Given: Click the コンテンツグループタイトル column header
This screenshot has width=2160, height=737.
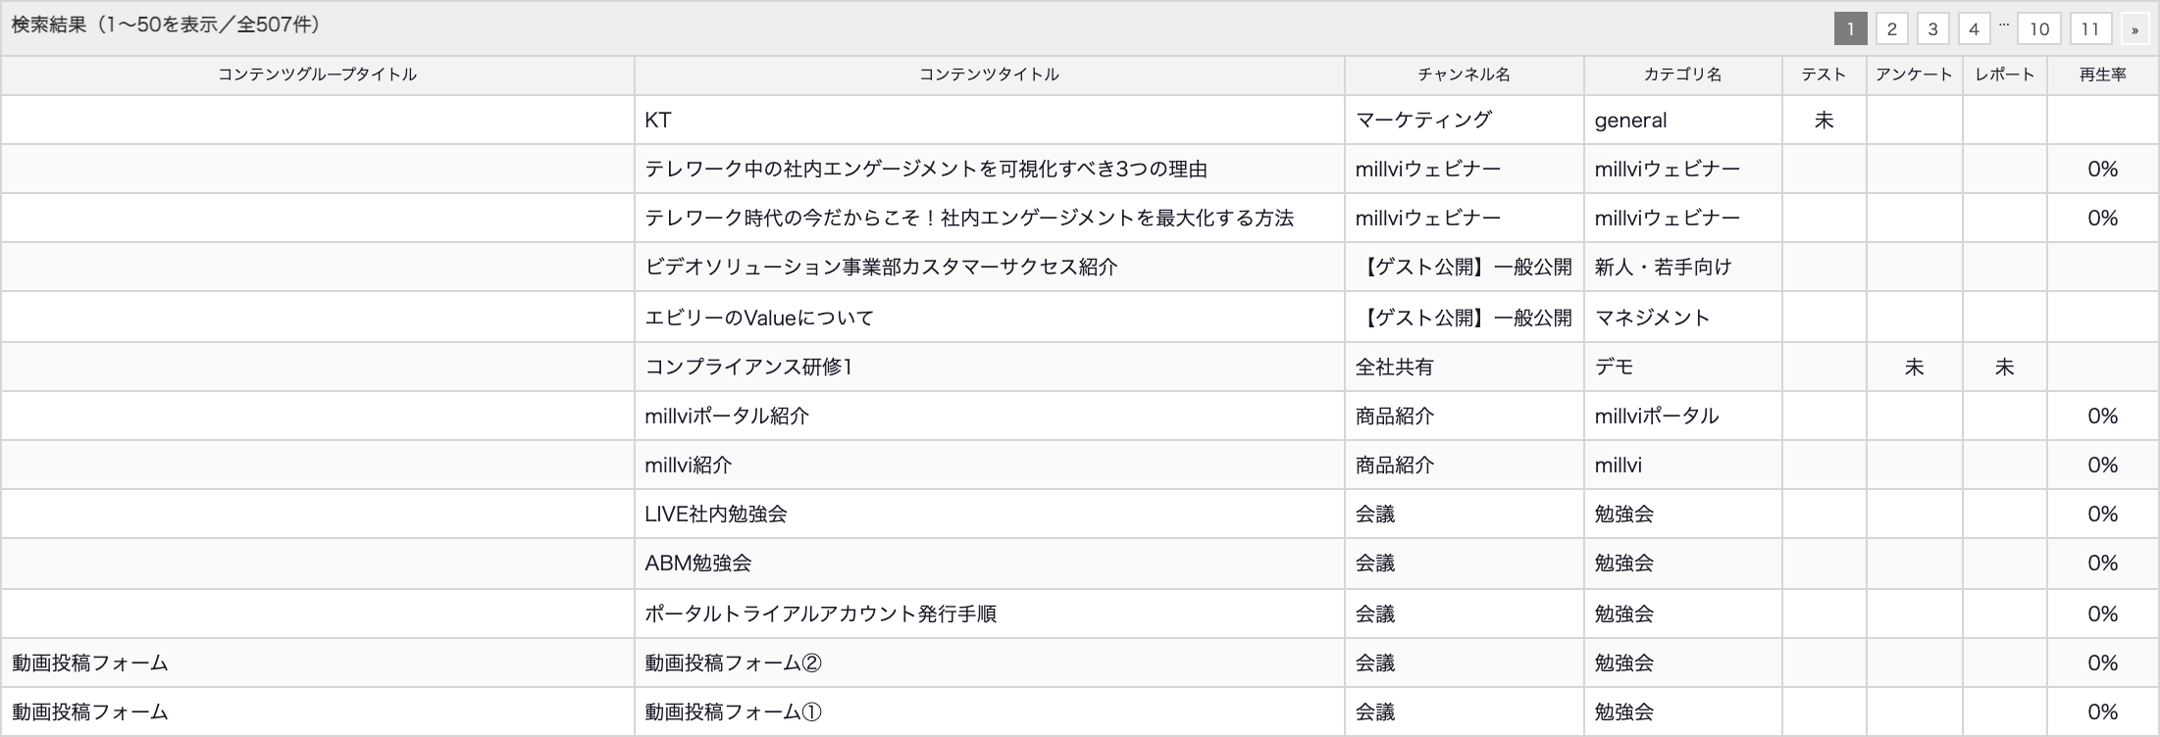Looking at the screenshot, I should click(x=318, y=74).
